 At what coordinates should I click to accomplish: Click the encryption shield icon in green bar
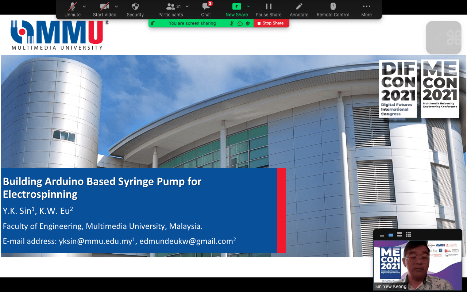click(x=248, y=23)
